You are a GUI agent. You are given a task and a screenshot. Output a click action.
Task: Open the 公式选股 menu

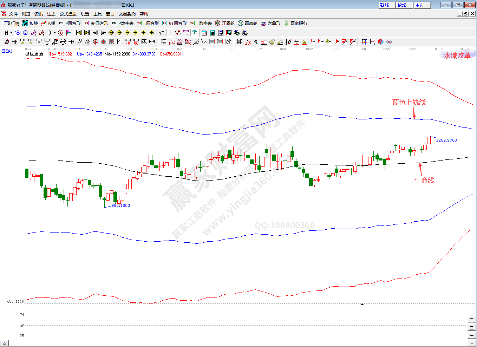68,14
